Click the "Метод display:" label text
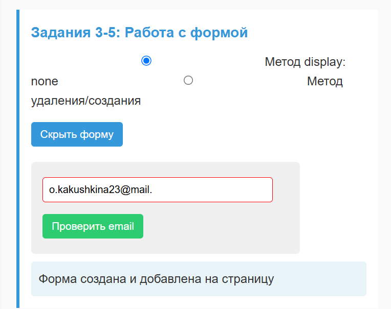The image size is (391, 309). [305, 62]
